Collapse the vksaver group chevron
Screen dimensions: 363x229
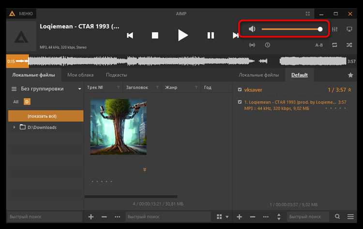click(349, 90)
